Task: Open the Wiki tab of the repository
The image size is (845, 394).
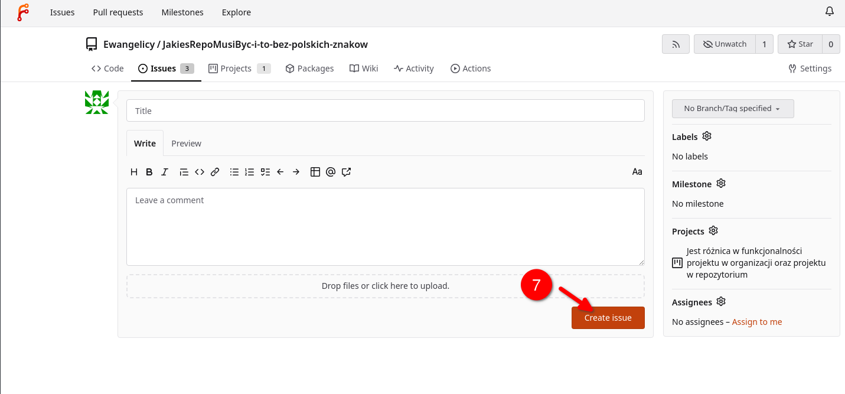Action: click(364, 69)
